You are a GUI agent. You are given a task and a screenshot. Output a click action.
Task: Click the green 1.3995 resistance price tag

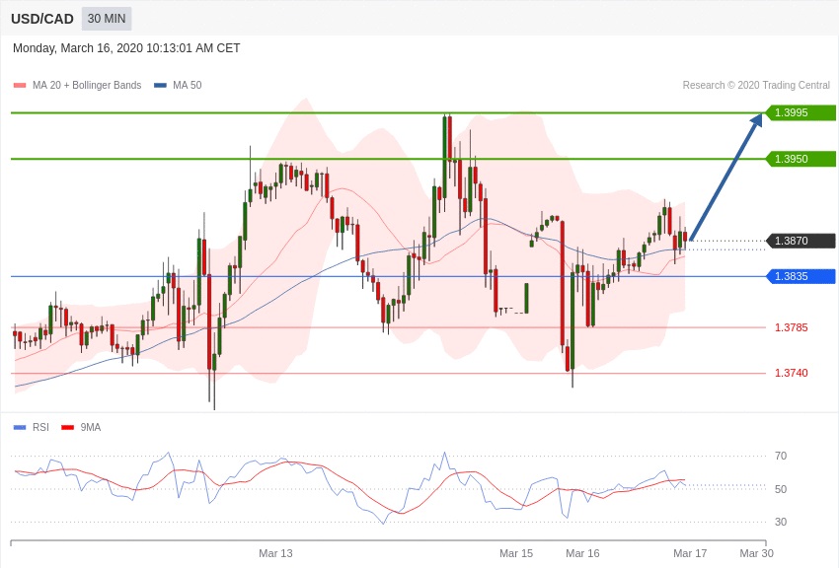point(801,112)
